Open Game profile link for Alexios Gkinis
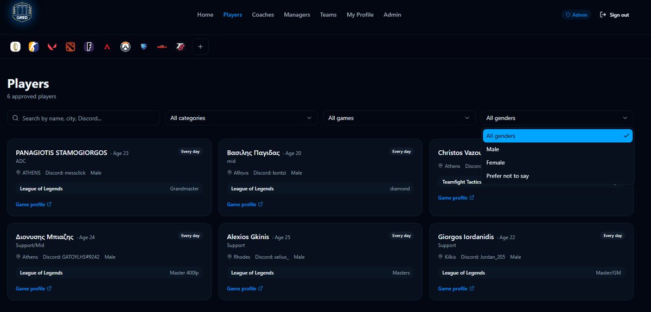 tap(245, 289)
